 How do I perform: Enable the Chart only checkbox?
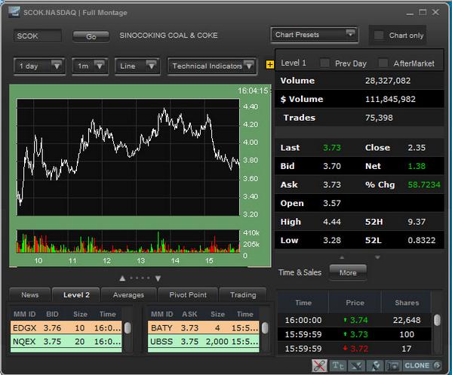coord(379,35)
